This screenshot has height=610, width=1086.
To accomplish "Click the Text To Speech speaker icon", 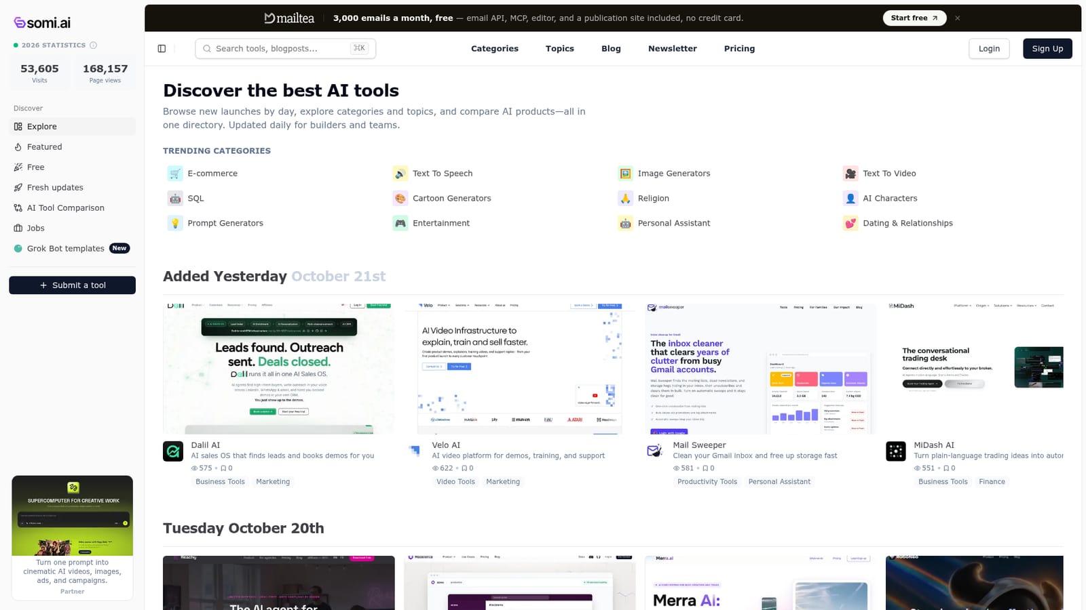I will coord(400,174).
